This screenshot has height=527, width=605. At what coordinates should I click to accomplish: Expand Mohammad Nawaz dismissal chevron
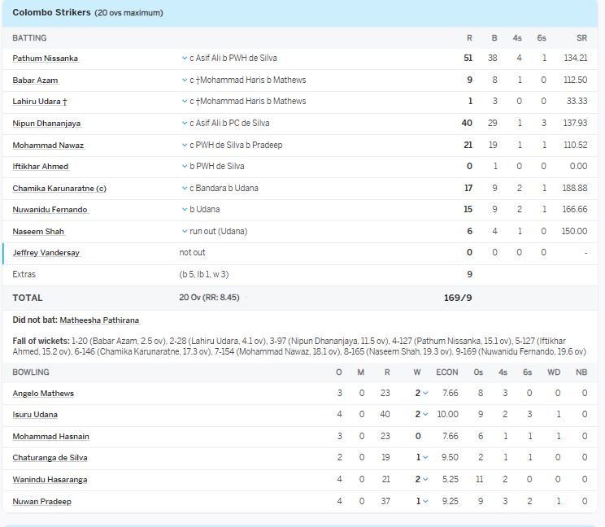click(185, 146)
